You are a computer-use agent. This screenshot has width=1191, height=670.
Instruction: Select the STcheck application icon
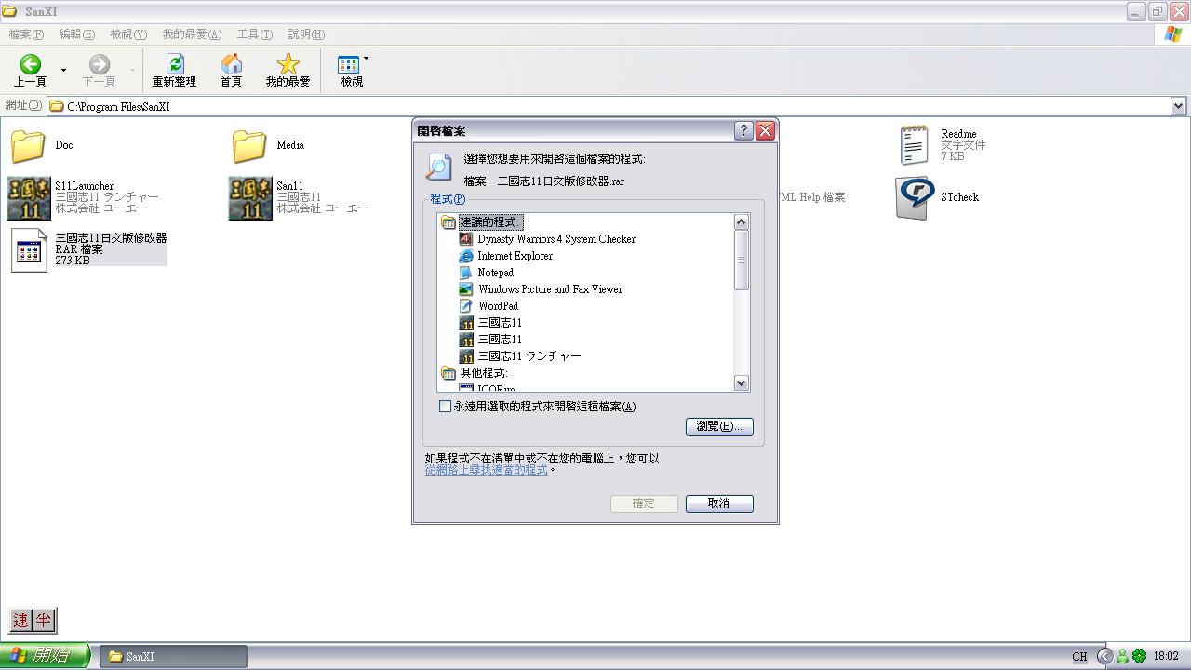click(915, 198)
